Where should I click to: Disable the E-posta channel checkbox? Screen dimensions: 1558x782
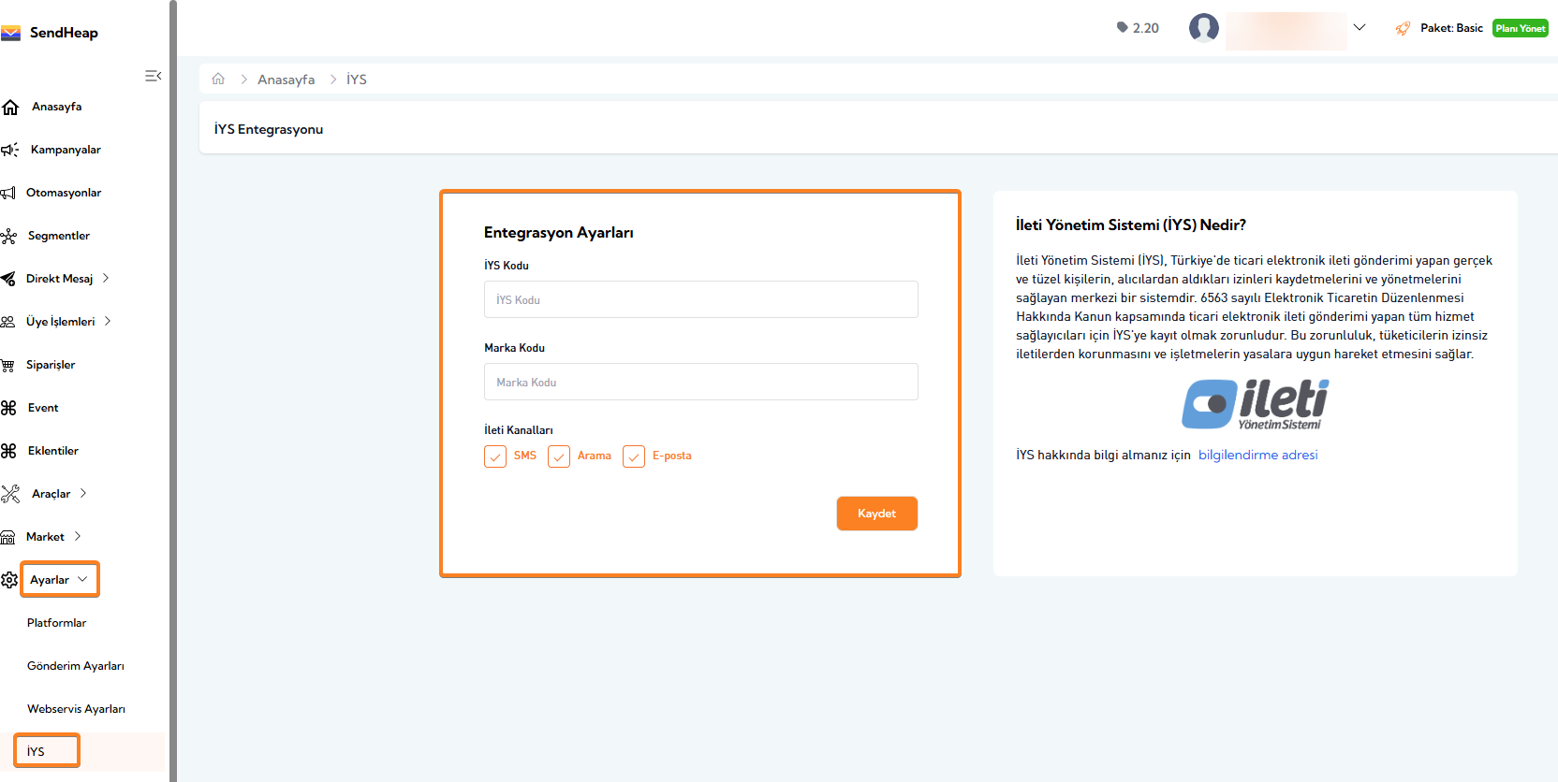coord(634,456)
